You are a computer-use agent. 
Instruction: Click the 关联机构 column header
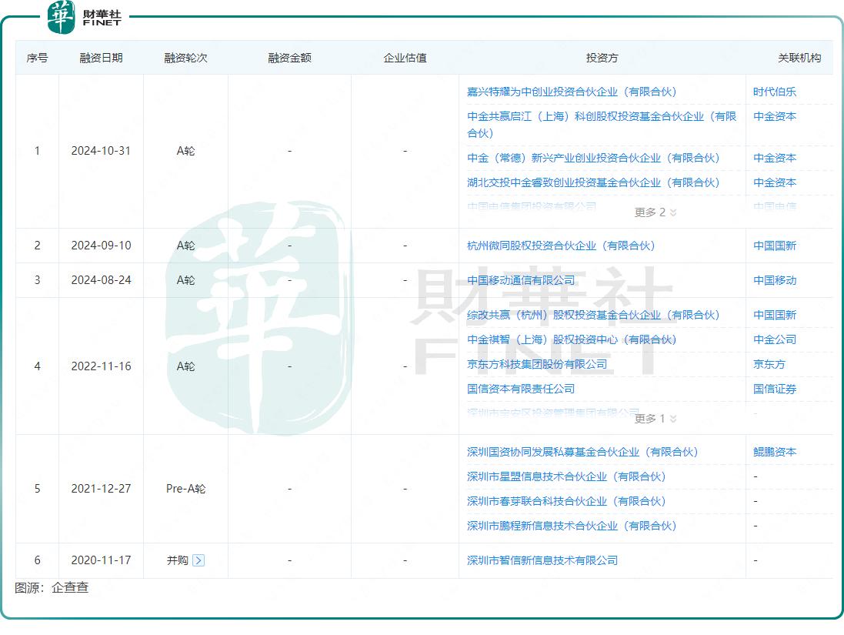point(799,58)
